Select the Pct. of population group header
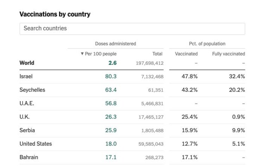The height and width of the screenshot is (167, 270). click(207, 44)
